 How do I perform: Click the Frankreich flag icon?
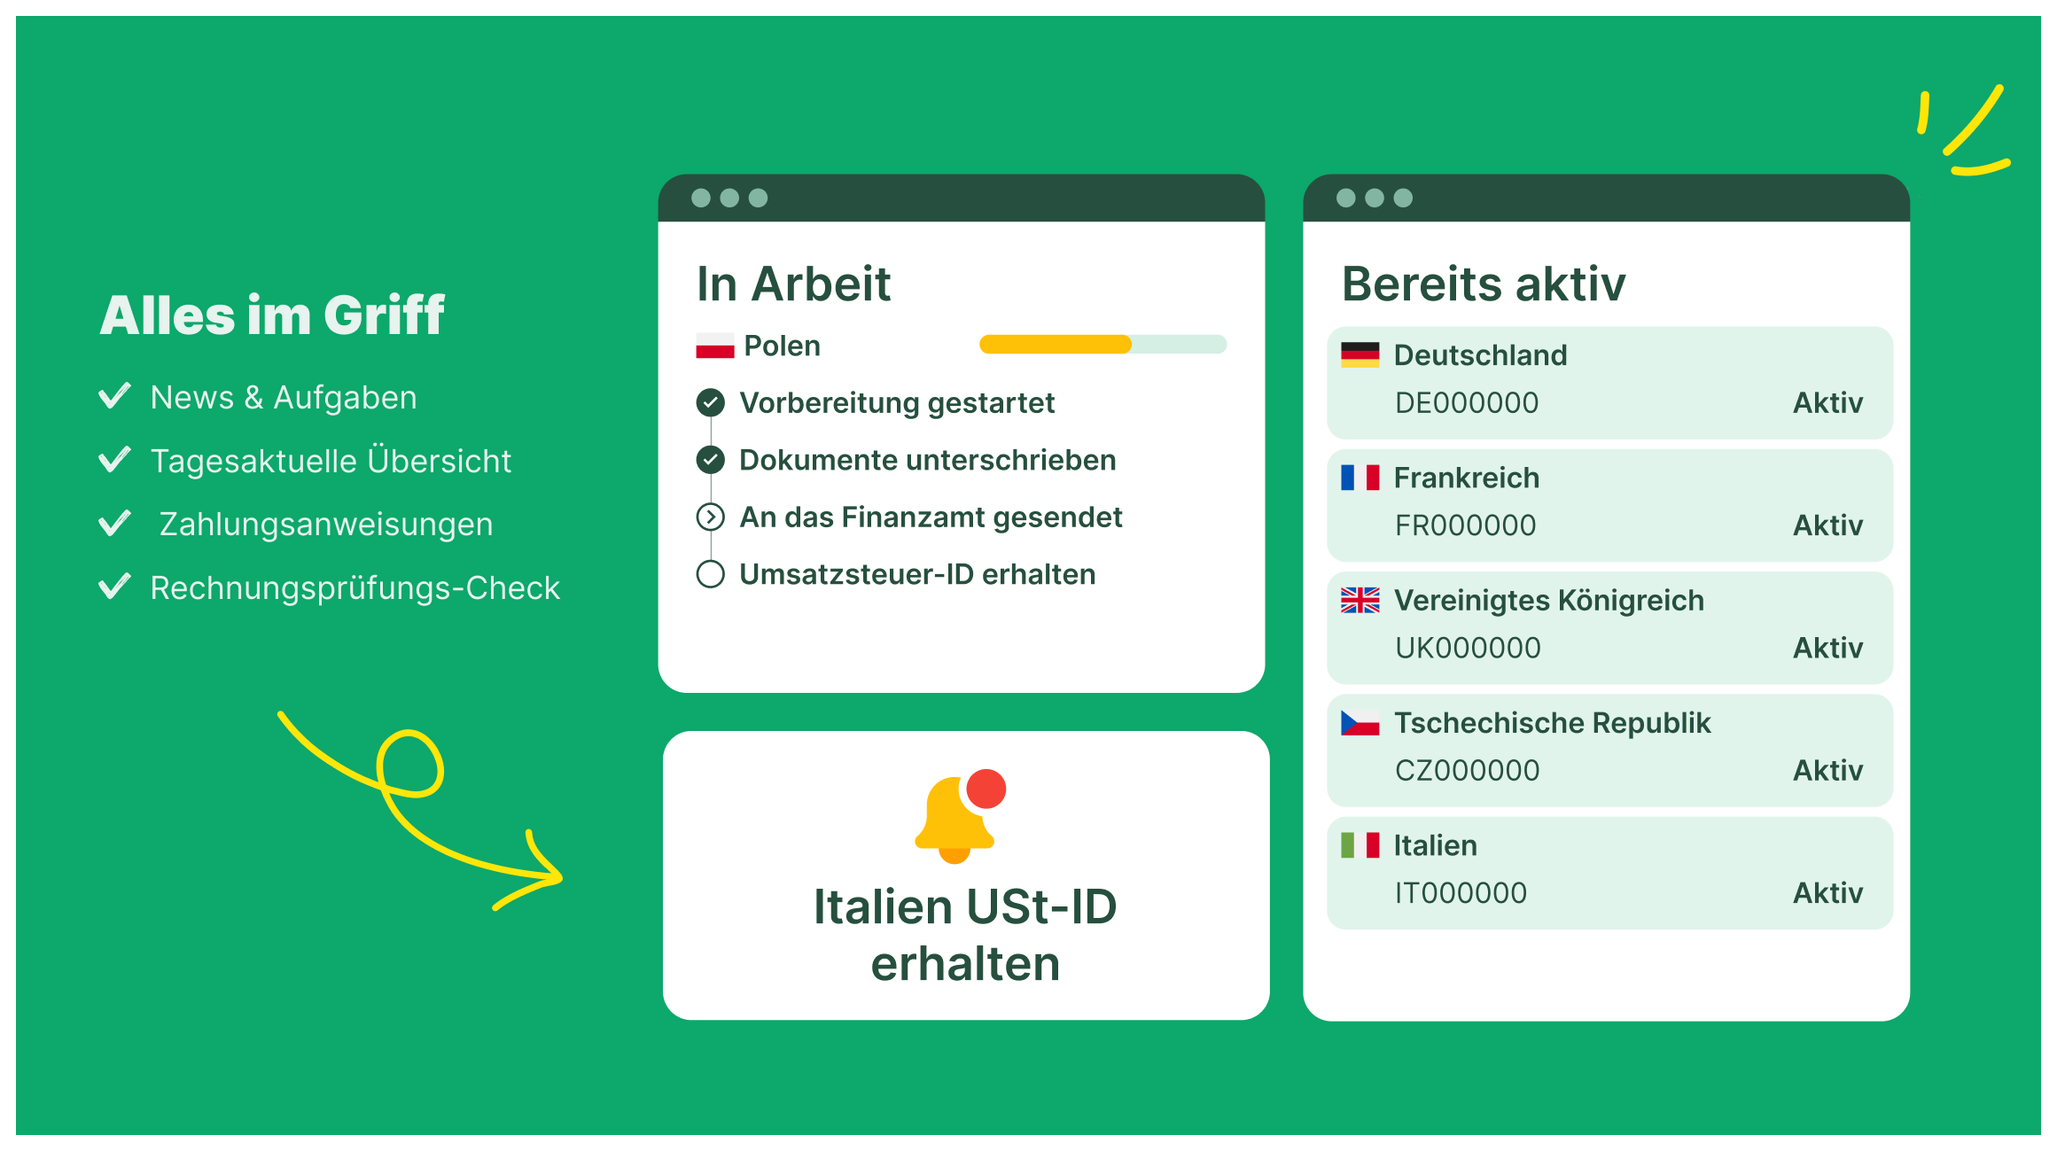click(1360, 478)
